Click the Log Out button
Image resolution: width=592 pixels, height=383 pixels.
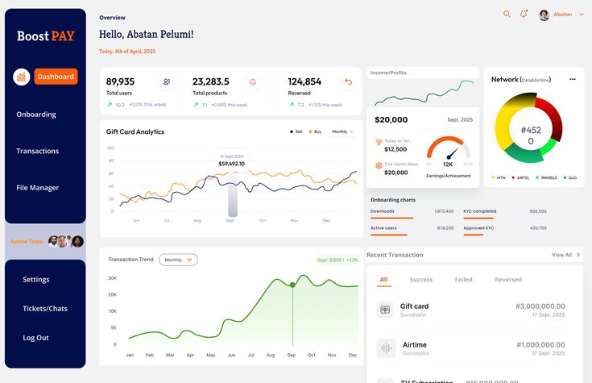(35, 338)
